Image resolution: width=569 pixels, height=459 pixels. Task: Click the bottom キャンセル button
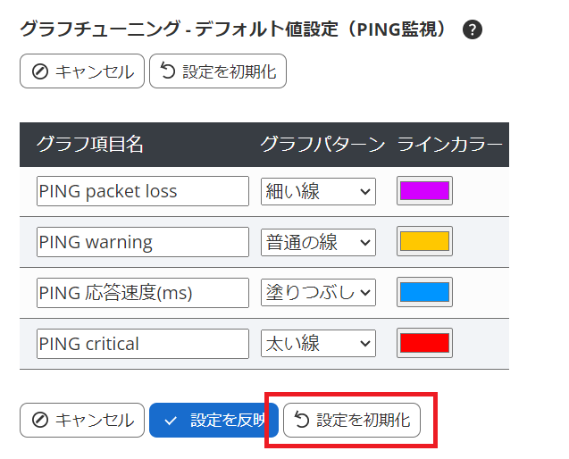coord(82,420)
